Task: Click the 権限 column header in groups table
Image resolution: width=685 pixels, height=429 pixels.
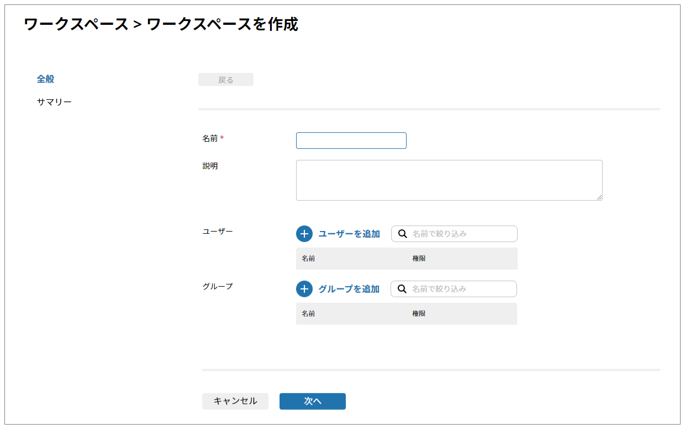Action: (x=419, y=314)
